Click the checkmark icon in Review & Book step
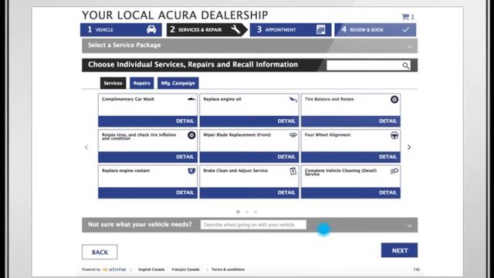The image size is (494, 278). [406, 29]
